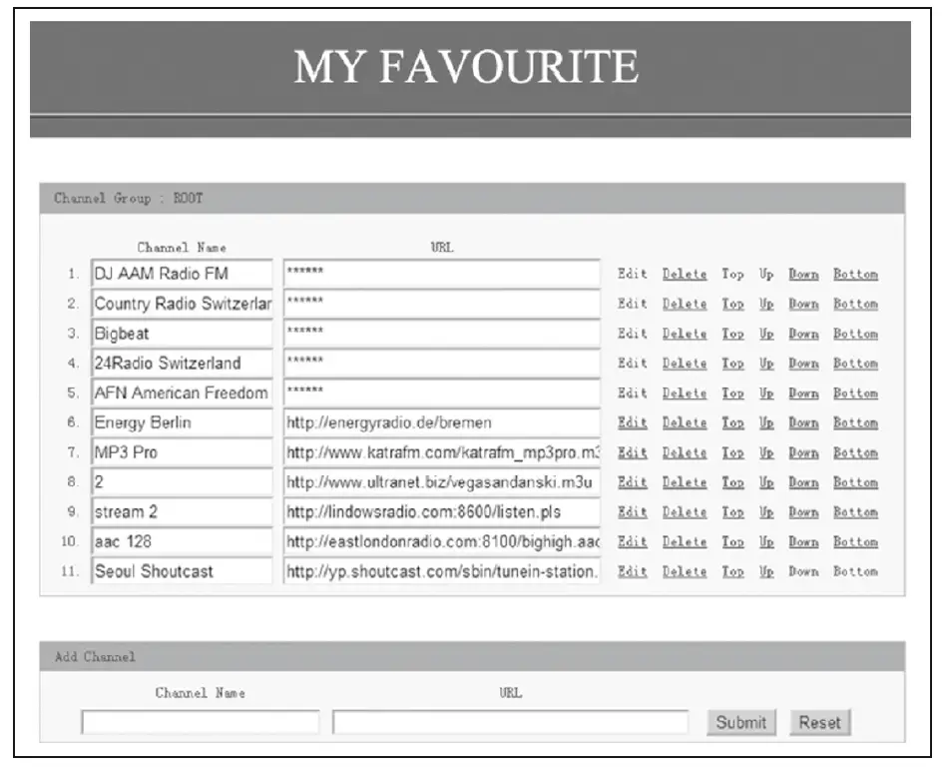Edit the Seoul Shoutcast channel
The height and width of the screenshot is (776, 943).
pyautogui.click(x=632, y=571)
